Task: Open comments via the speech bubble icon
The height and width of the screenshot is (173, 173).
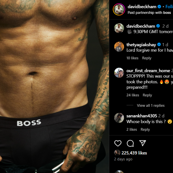Action: [x=130, y=143]
